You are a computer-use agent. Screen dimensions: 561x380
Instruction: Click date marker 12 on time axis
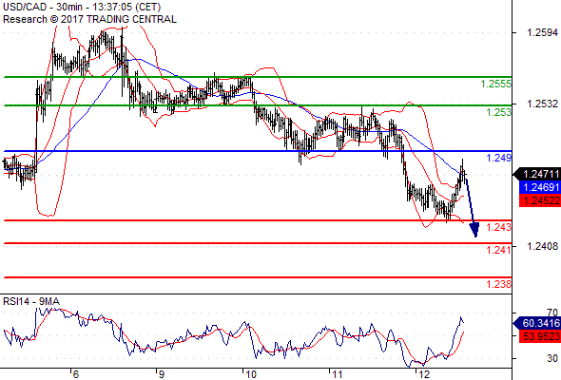pos(424,374)
